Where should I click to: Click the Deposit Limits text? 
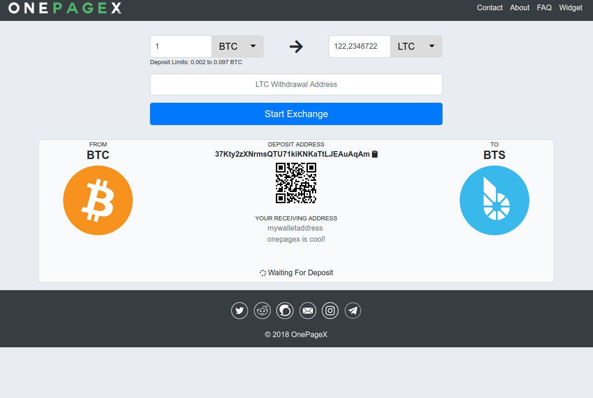pos(196,62)
